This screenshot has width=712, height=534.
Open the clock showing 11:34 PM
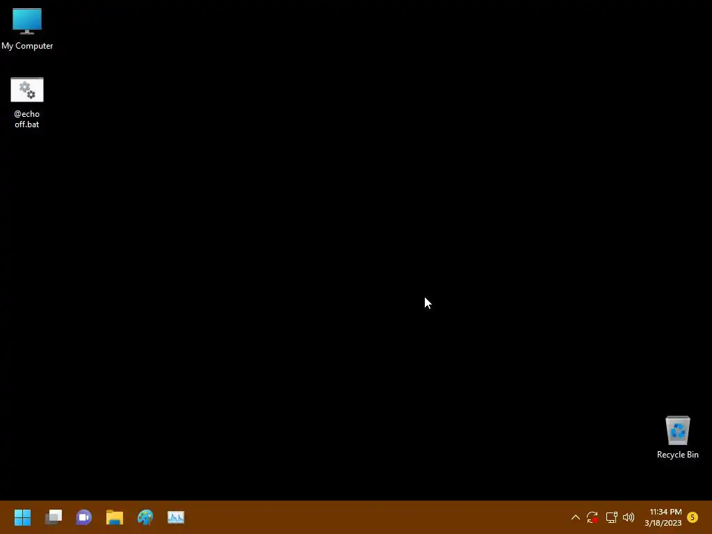pyautogui.click(x=663, y=517)
